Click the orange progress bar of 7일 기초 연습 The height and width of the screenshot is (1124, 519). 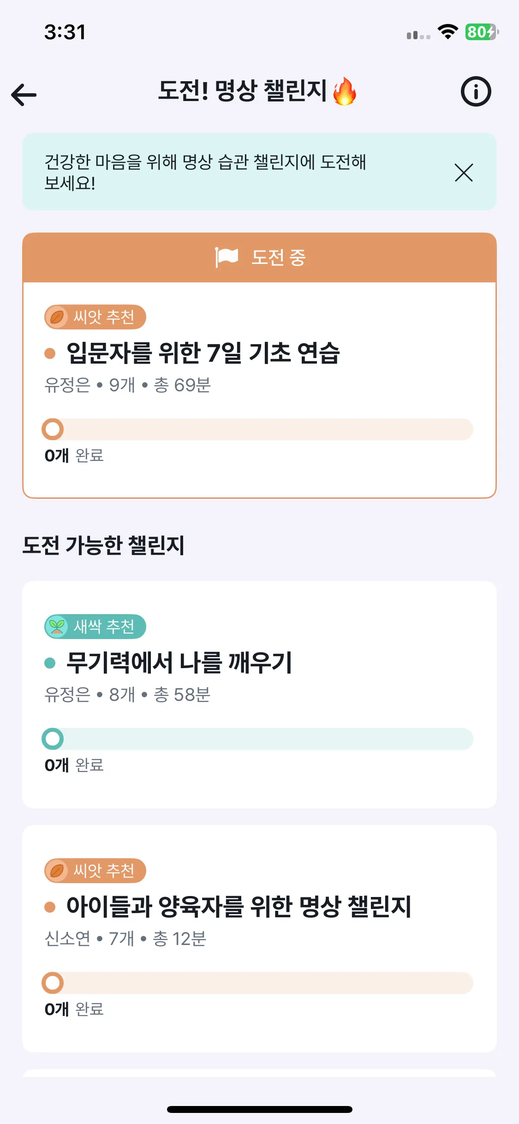[257, 429]
